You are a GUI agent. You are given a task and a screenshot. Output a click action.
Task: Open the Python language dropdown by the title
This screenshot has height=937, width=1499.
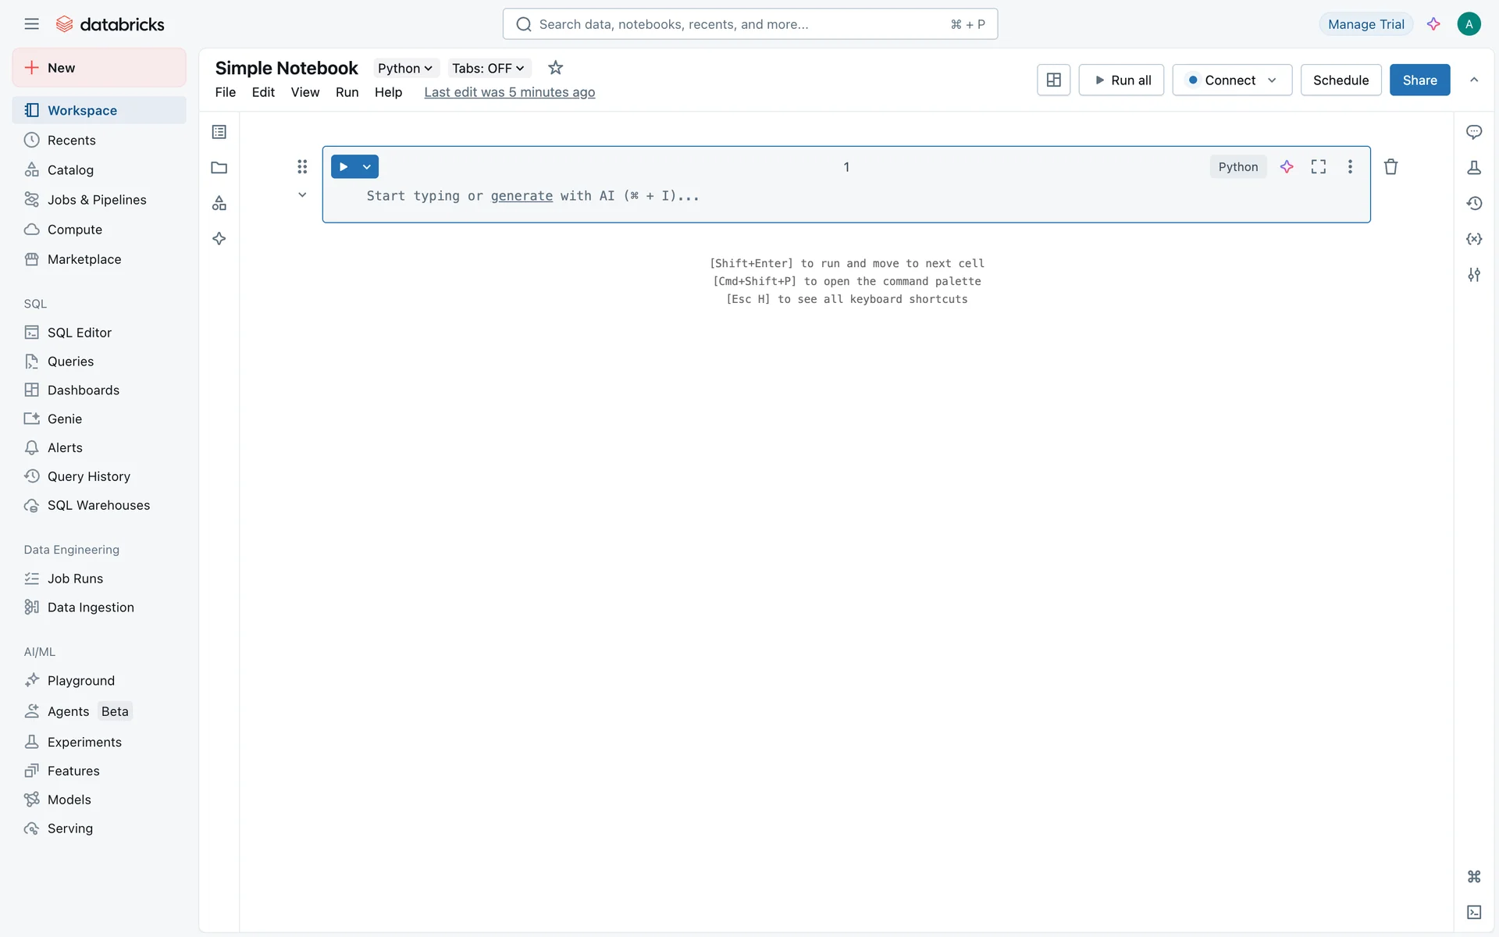pos(405,68)
